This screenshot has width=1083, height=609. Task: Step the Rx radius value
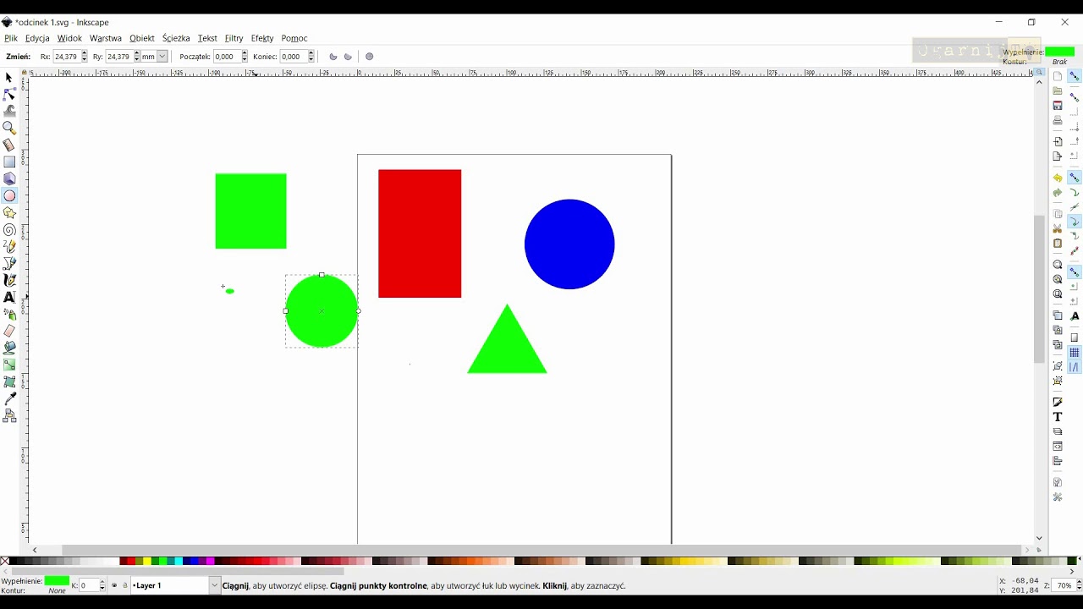pos(85,57)
